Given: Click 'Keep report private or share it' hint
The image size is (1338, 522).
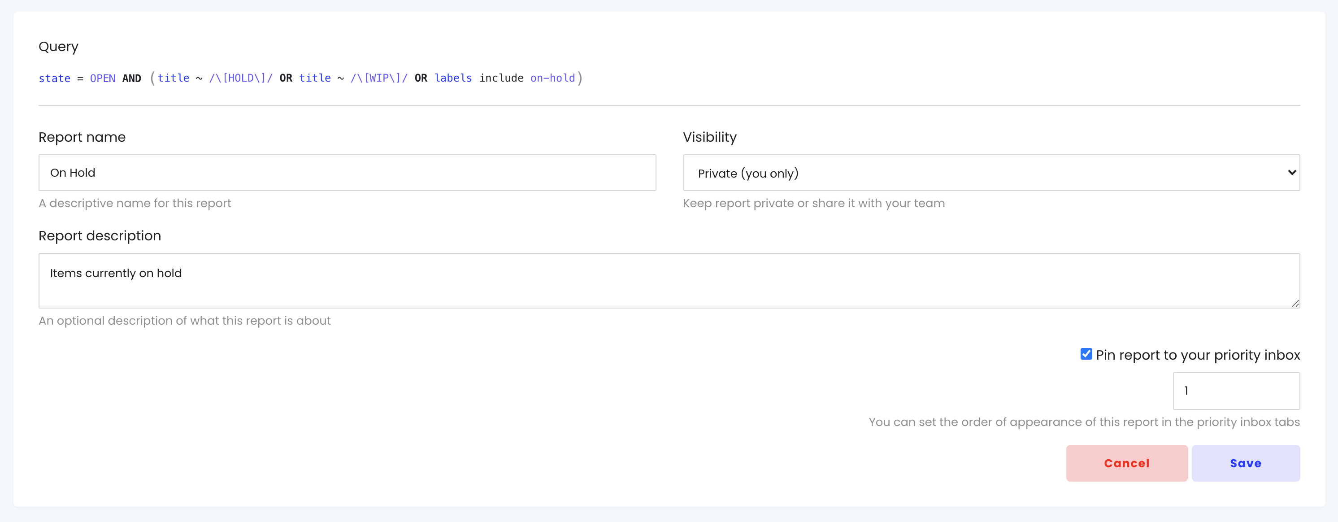Looking at the screenshot, I should (x=813, y=203).
